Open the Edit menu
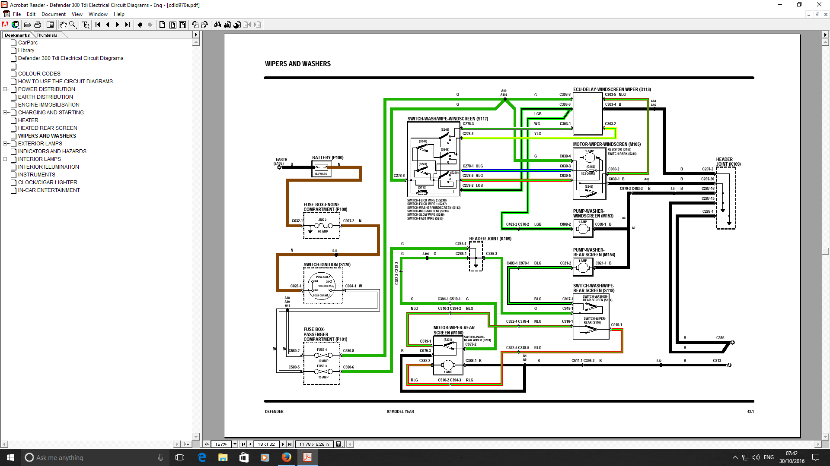The height and width of the screenshot is (466, 830). click(x=31, y=14)
